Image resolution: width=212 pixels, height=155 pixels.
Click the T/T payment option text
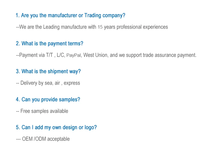(x=49, y=55)
